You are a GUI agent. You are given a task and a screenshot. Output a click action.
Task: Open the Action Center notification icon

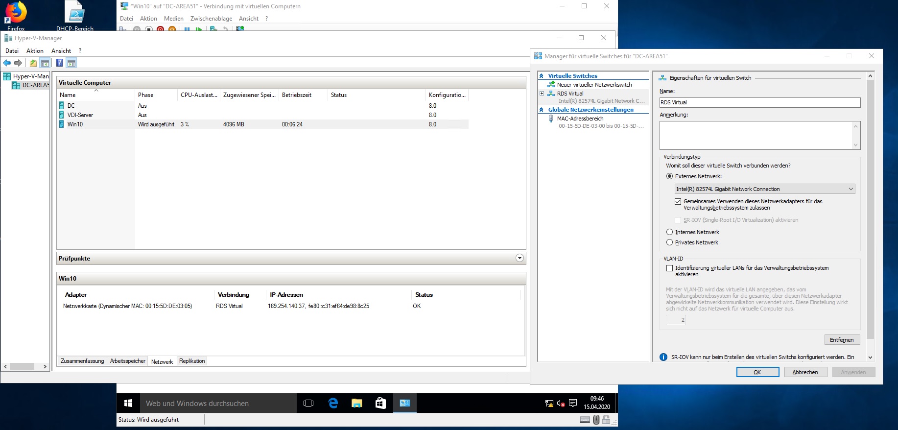(573, 404)
